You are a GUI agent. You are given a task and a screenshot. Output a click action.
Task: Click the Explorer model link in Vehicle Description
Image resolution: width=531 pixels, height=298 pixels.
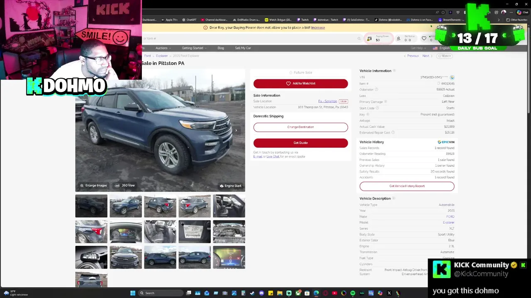448,223
